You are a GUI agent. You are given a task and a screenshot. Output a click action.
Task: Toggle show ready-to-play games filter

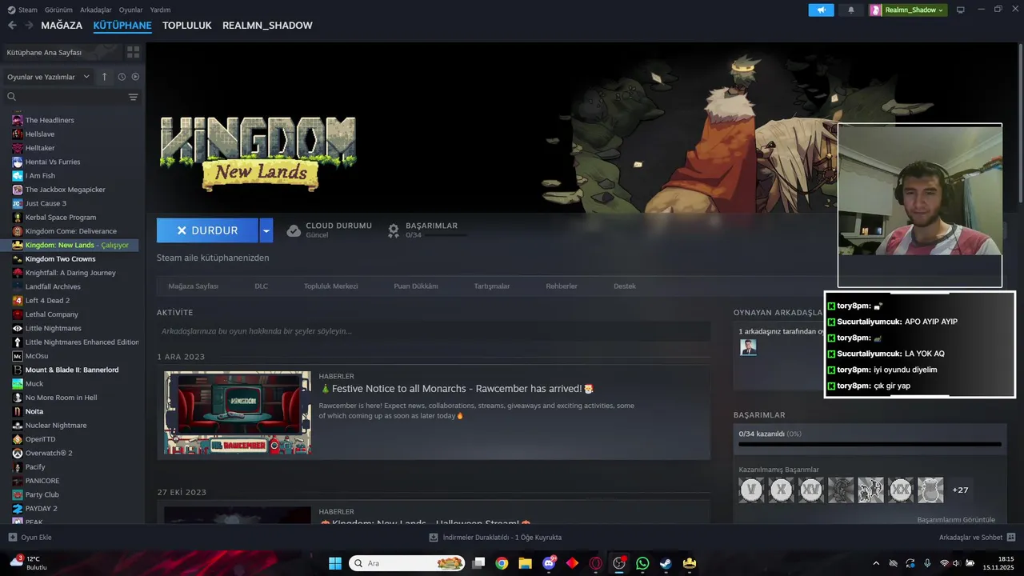(x=135, y=77)
